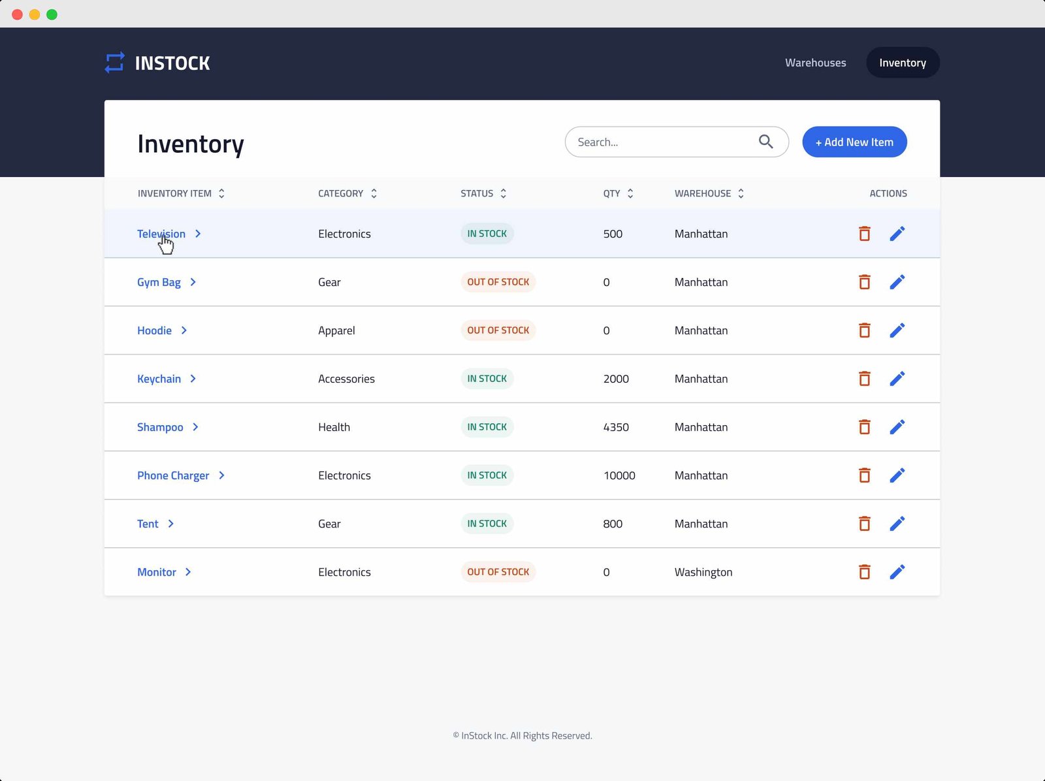
Task: Delete the Monitor item via trash icon
Action: point(864,572)
